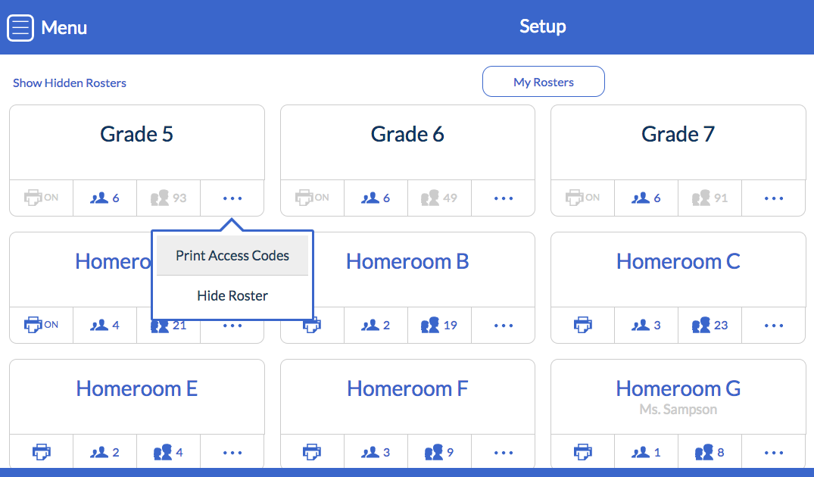The image size is (814, 477).
Task: Click the My Rosters button
Action: pyautogui.click(x=543, y=81)
